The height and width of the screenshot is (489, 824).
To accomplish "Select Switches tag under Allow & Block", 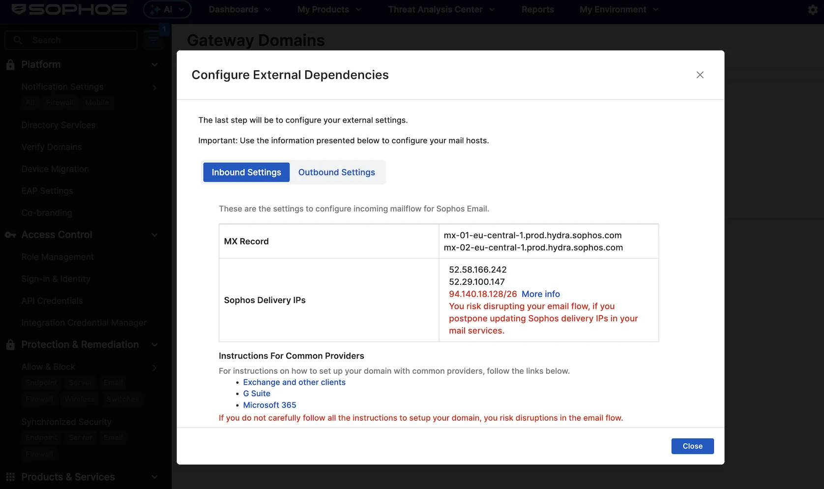I will click(x=122, y=399).
